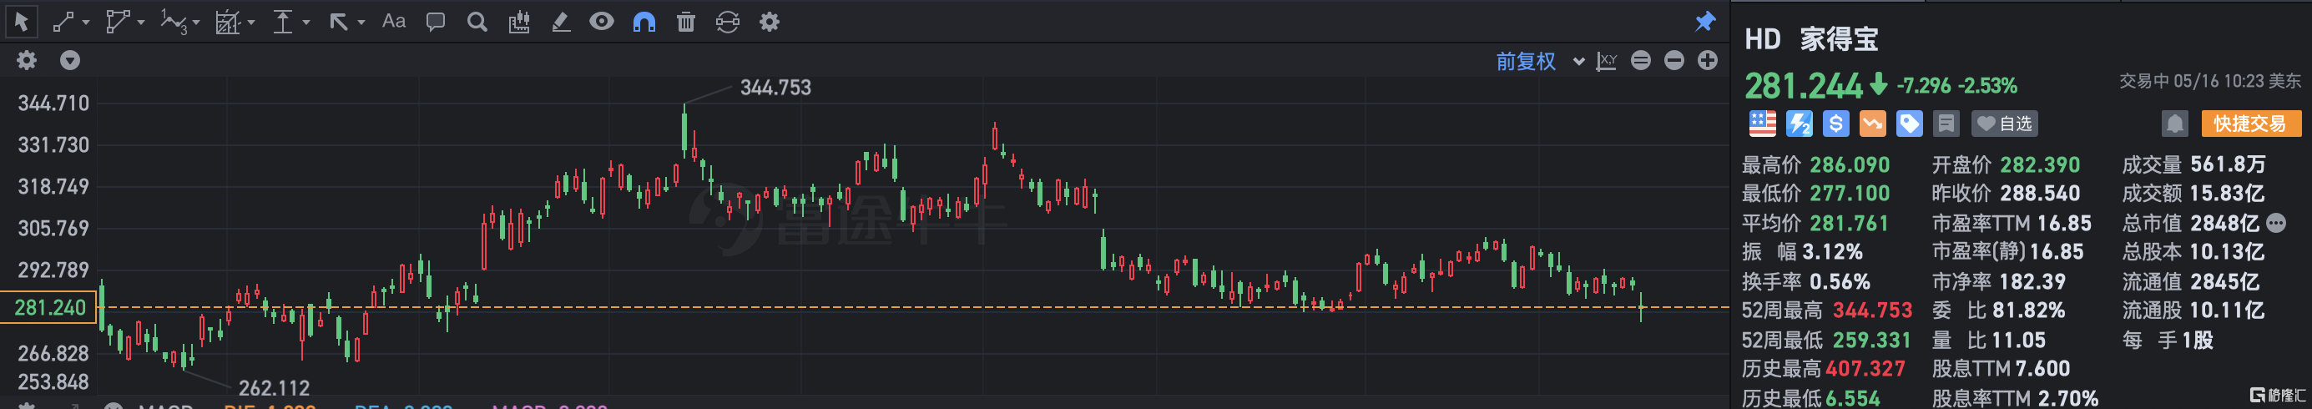The width and height of the screenshot is (2312, 409).
Task: Expand vertical measure tool options
Action: (x=306, y=23)
